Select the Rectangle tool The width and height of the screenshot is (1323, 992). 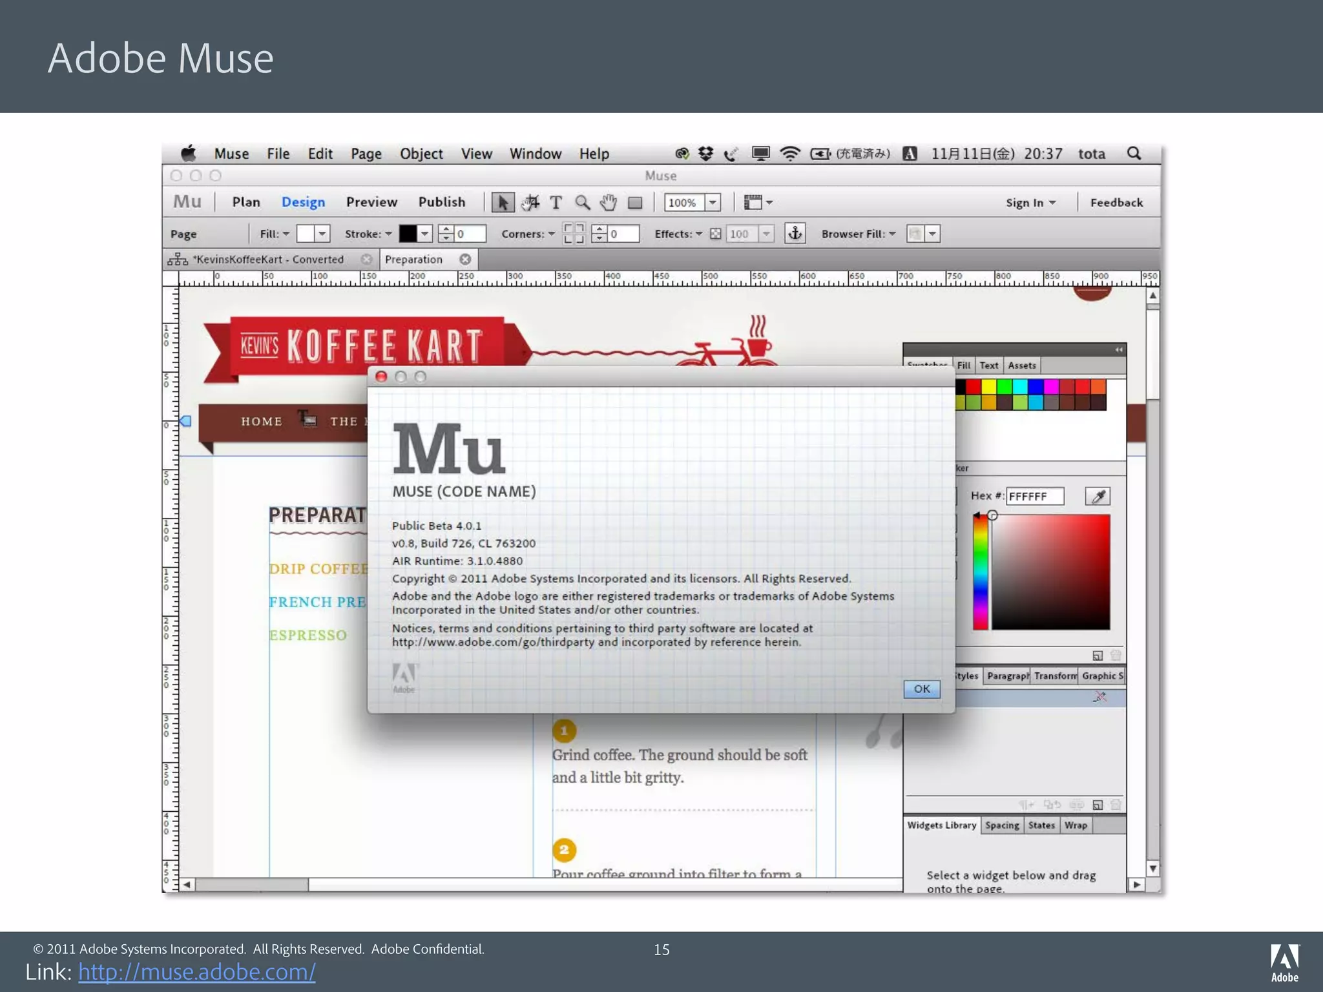635,203
